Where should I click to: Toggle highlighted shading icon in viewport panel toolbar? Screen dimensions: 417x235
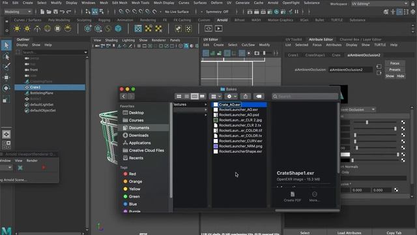pyautogui.click(x=186, y=46)
